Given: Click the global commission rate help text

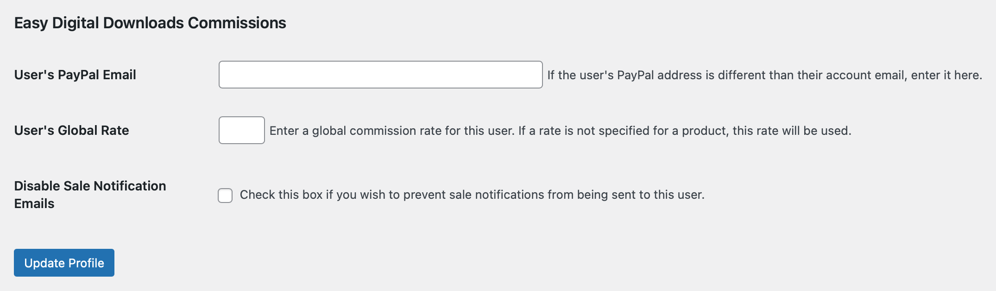Looking at the screenshot, I should 560,131.
